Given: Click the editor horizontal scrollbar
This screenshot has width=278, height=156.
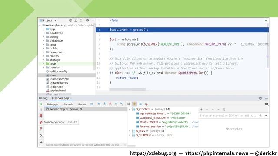Looking at the screenshot, I should [127, 89].
